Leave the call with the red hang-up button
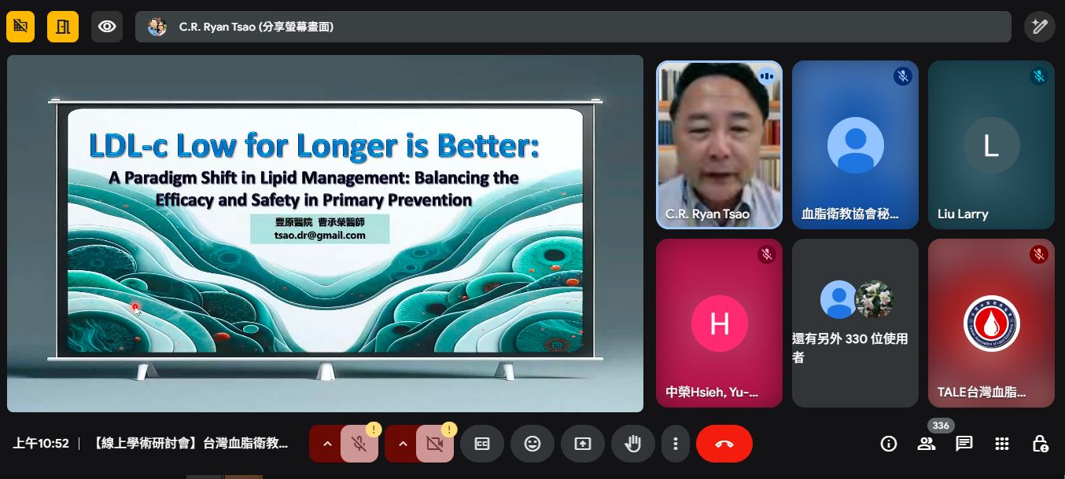 [724, 444]
